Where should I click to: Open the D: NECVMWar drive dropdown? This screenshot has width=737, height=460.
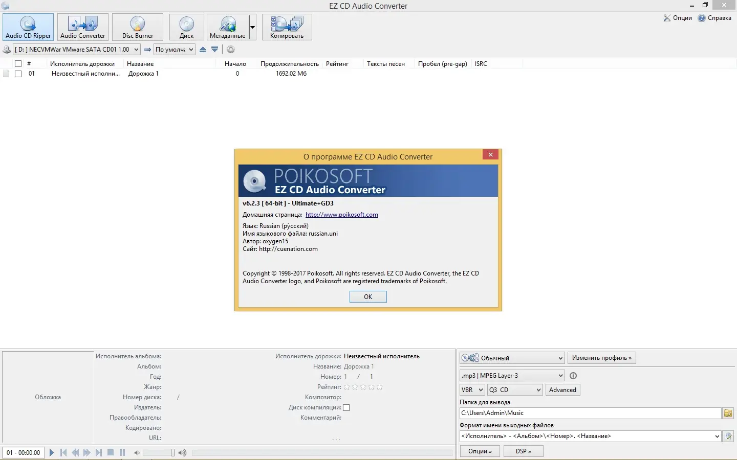[77, 50]
